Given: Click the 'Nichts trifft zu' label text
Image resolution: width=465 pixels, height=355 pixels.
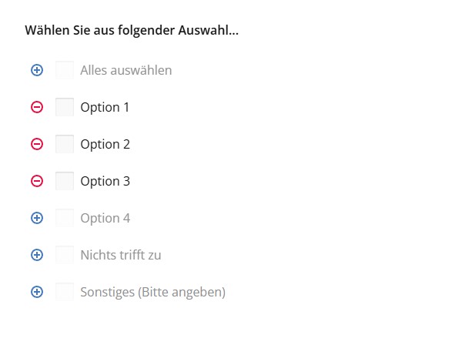Looking at the screenshot, I should tap(120, 255).
